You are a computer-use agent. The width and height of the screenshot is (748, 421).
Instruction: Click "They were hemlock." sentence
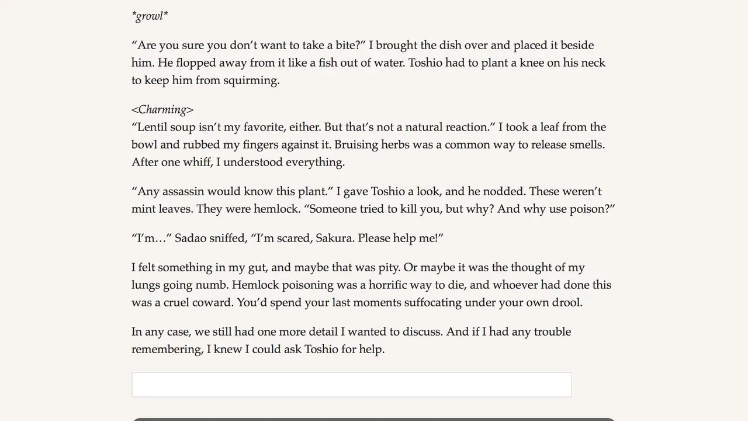pos(241,209)
